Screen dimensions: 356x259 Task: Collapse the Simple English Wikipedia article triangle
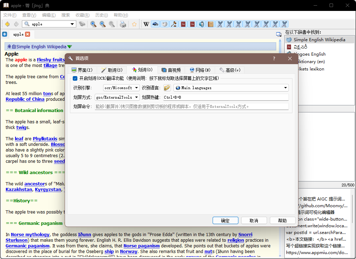(70, 47)
